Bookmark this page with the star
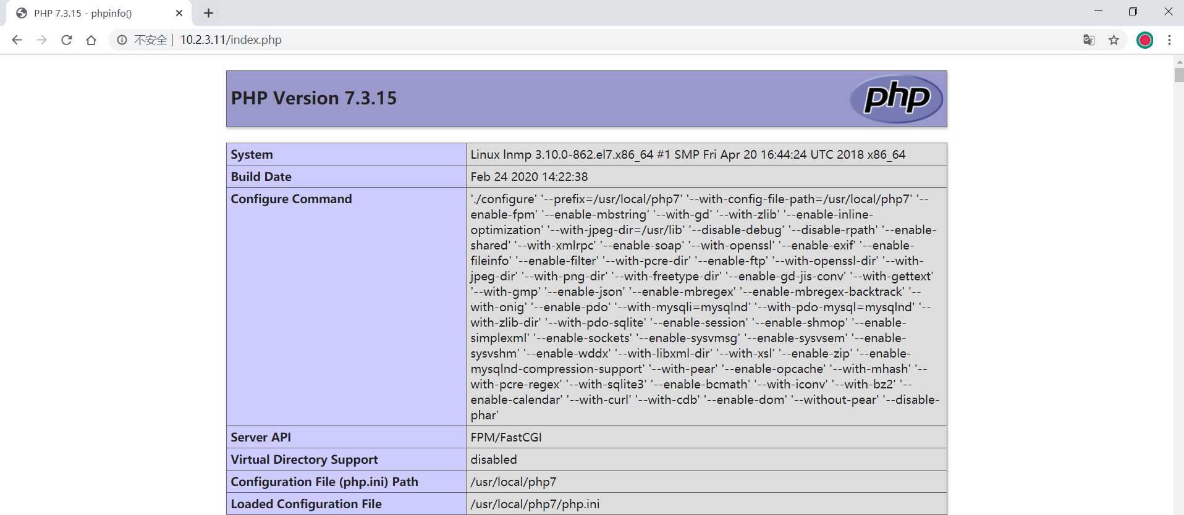The height and width of the screenshot is (515, 1184). [x=1114, y=40]
